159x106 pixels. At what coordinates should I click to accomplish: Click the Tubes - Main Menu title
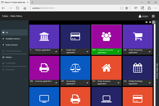tap(12, 16)
